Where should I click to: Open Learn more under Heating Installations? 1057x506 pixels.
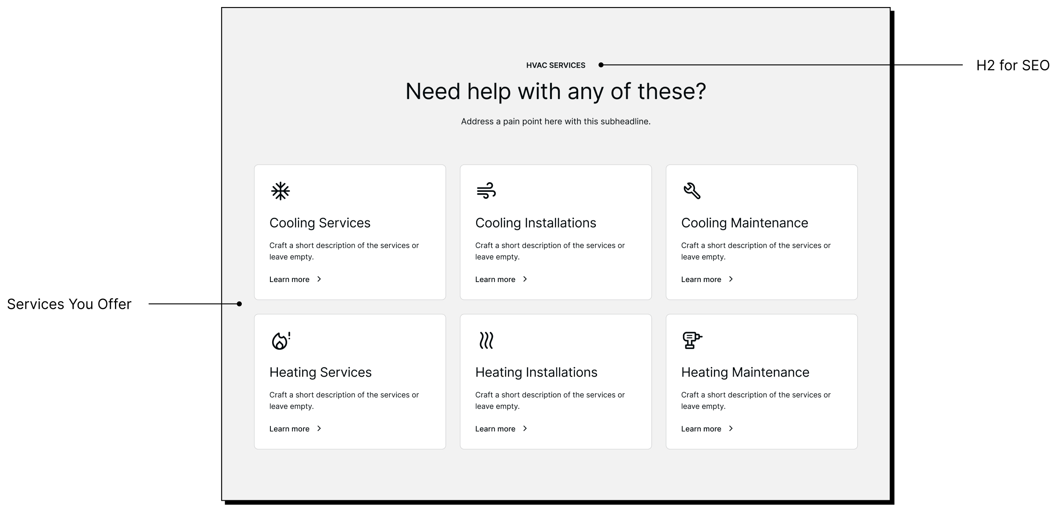495,429
